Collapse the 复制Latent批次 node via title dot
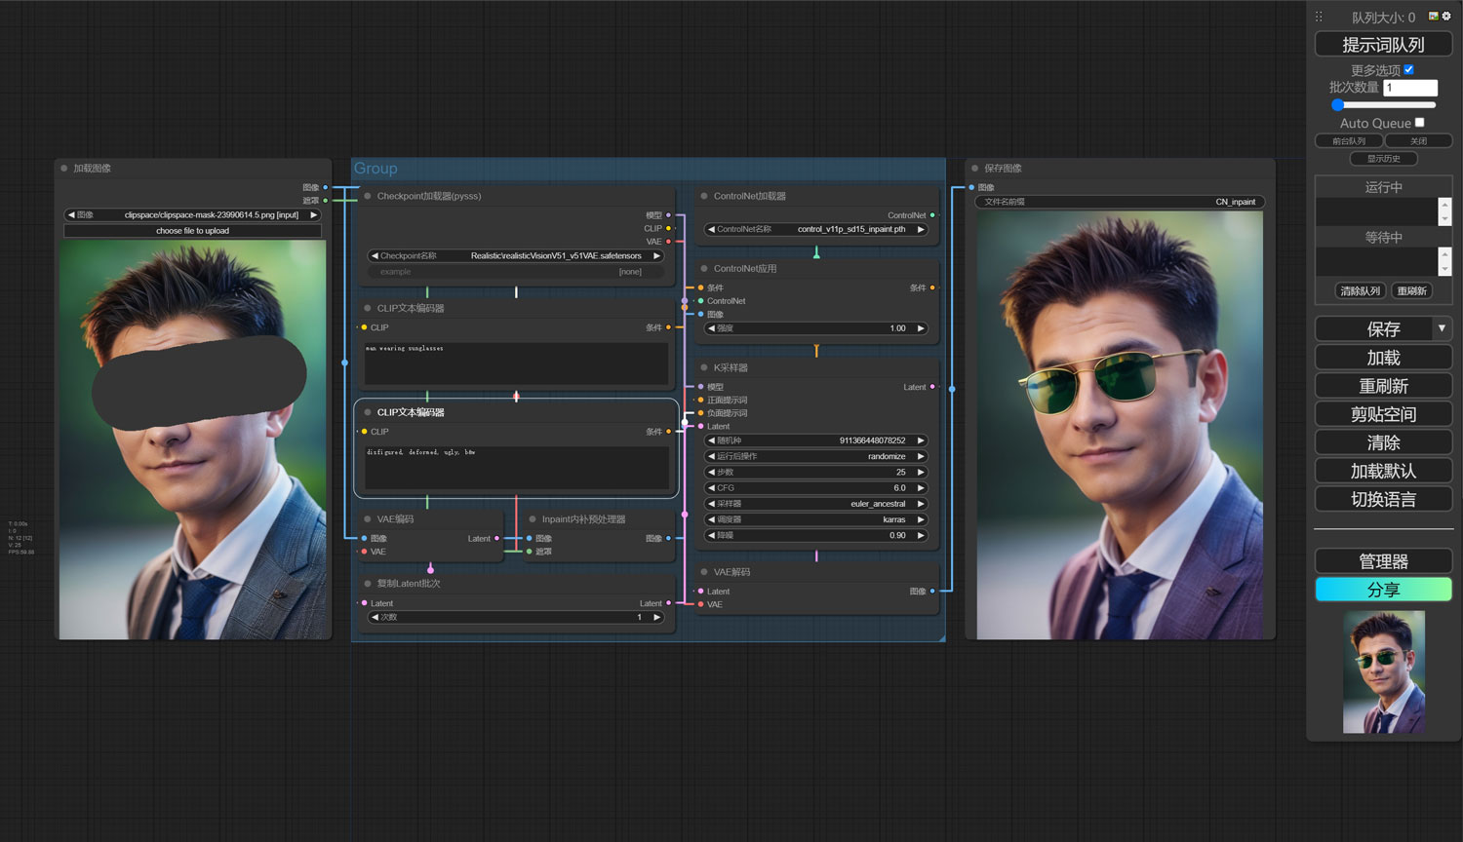Image resolution: width=1463 pixels, height=842 pixels. click(368, 584)
